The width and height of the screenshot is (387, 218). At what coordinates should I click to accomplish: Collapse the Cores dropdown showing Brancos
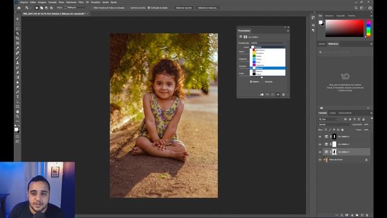coord(268,47)
